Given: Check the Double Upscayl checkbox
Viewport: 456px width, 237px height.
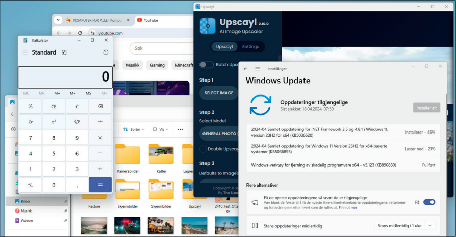Looking at the screenshot, I should [x=203, y=149].
